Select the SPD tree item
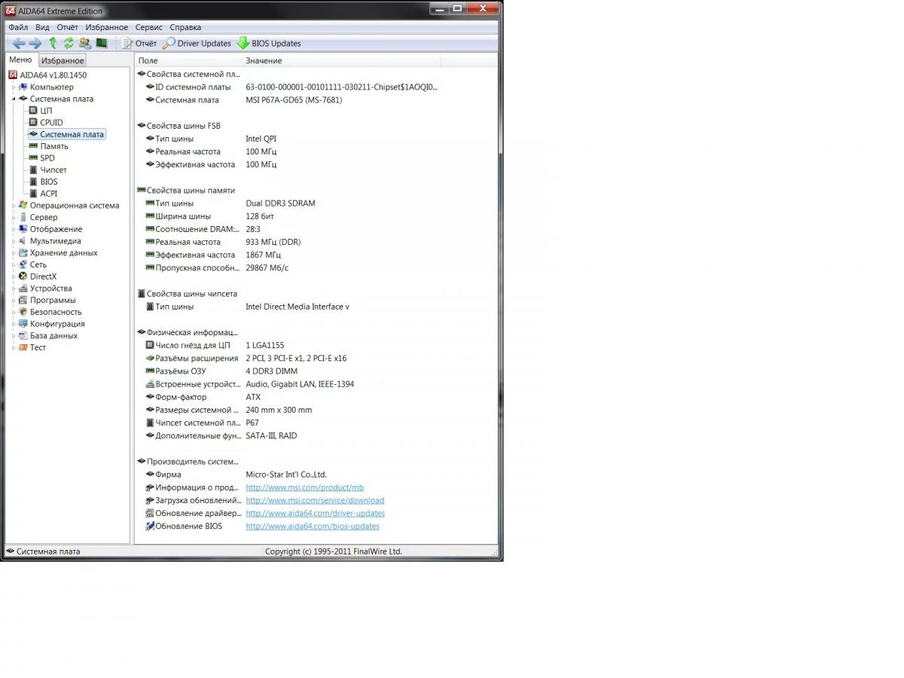This screenshot has height=678, width=904. [47, 158]
